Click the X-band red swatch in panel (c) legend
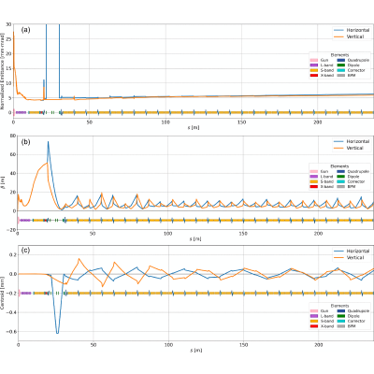The width and height of the screenshot is (374, 374). 314,326
